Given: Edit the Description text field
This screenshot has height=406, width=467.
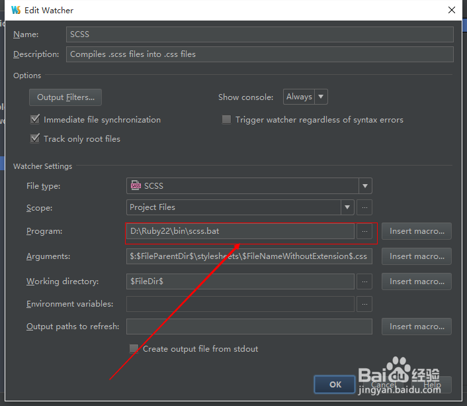Looking at the screenshot, I should (260, 54).
